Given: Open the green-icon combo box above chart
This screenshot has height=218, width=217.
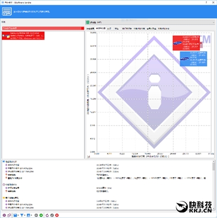Looking at the screenshot, I should (150, 23).
